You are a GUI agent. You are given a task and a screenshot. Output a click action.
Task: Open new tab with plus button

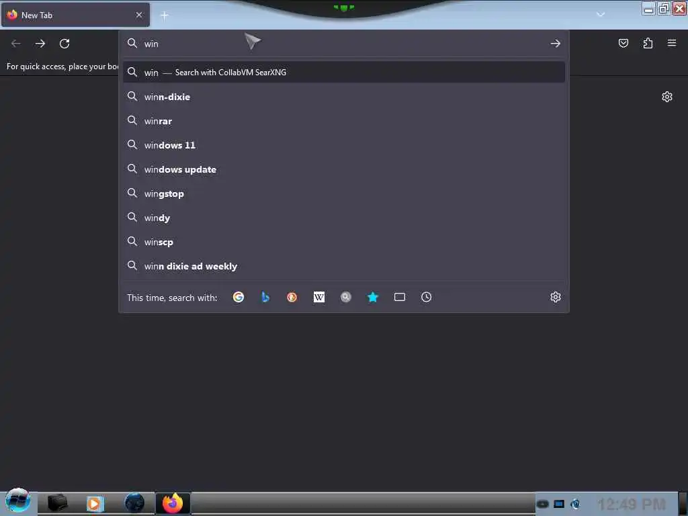165,16
